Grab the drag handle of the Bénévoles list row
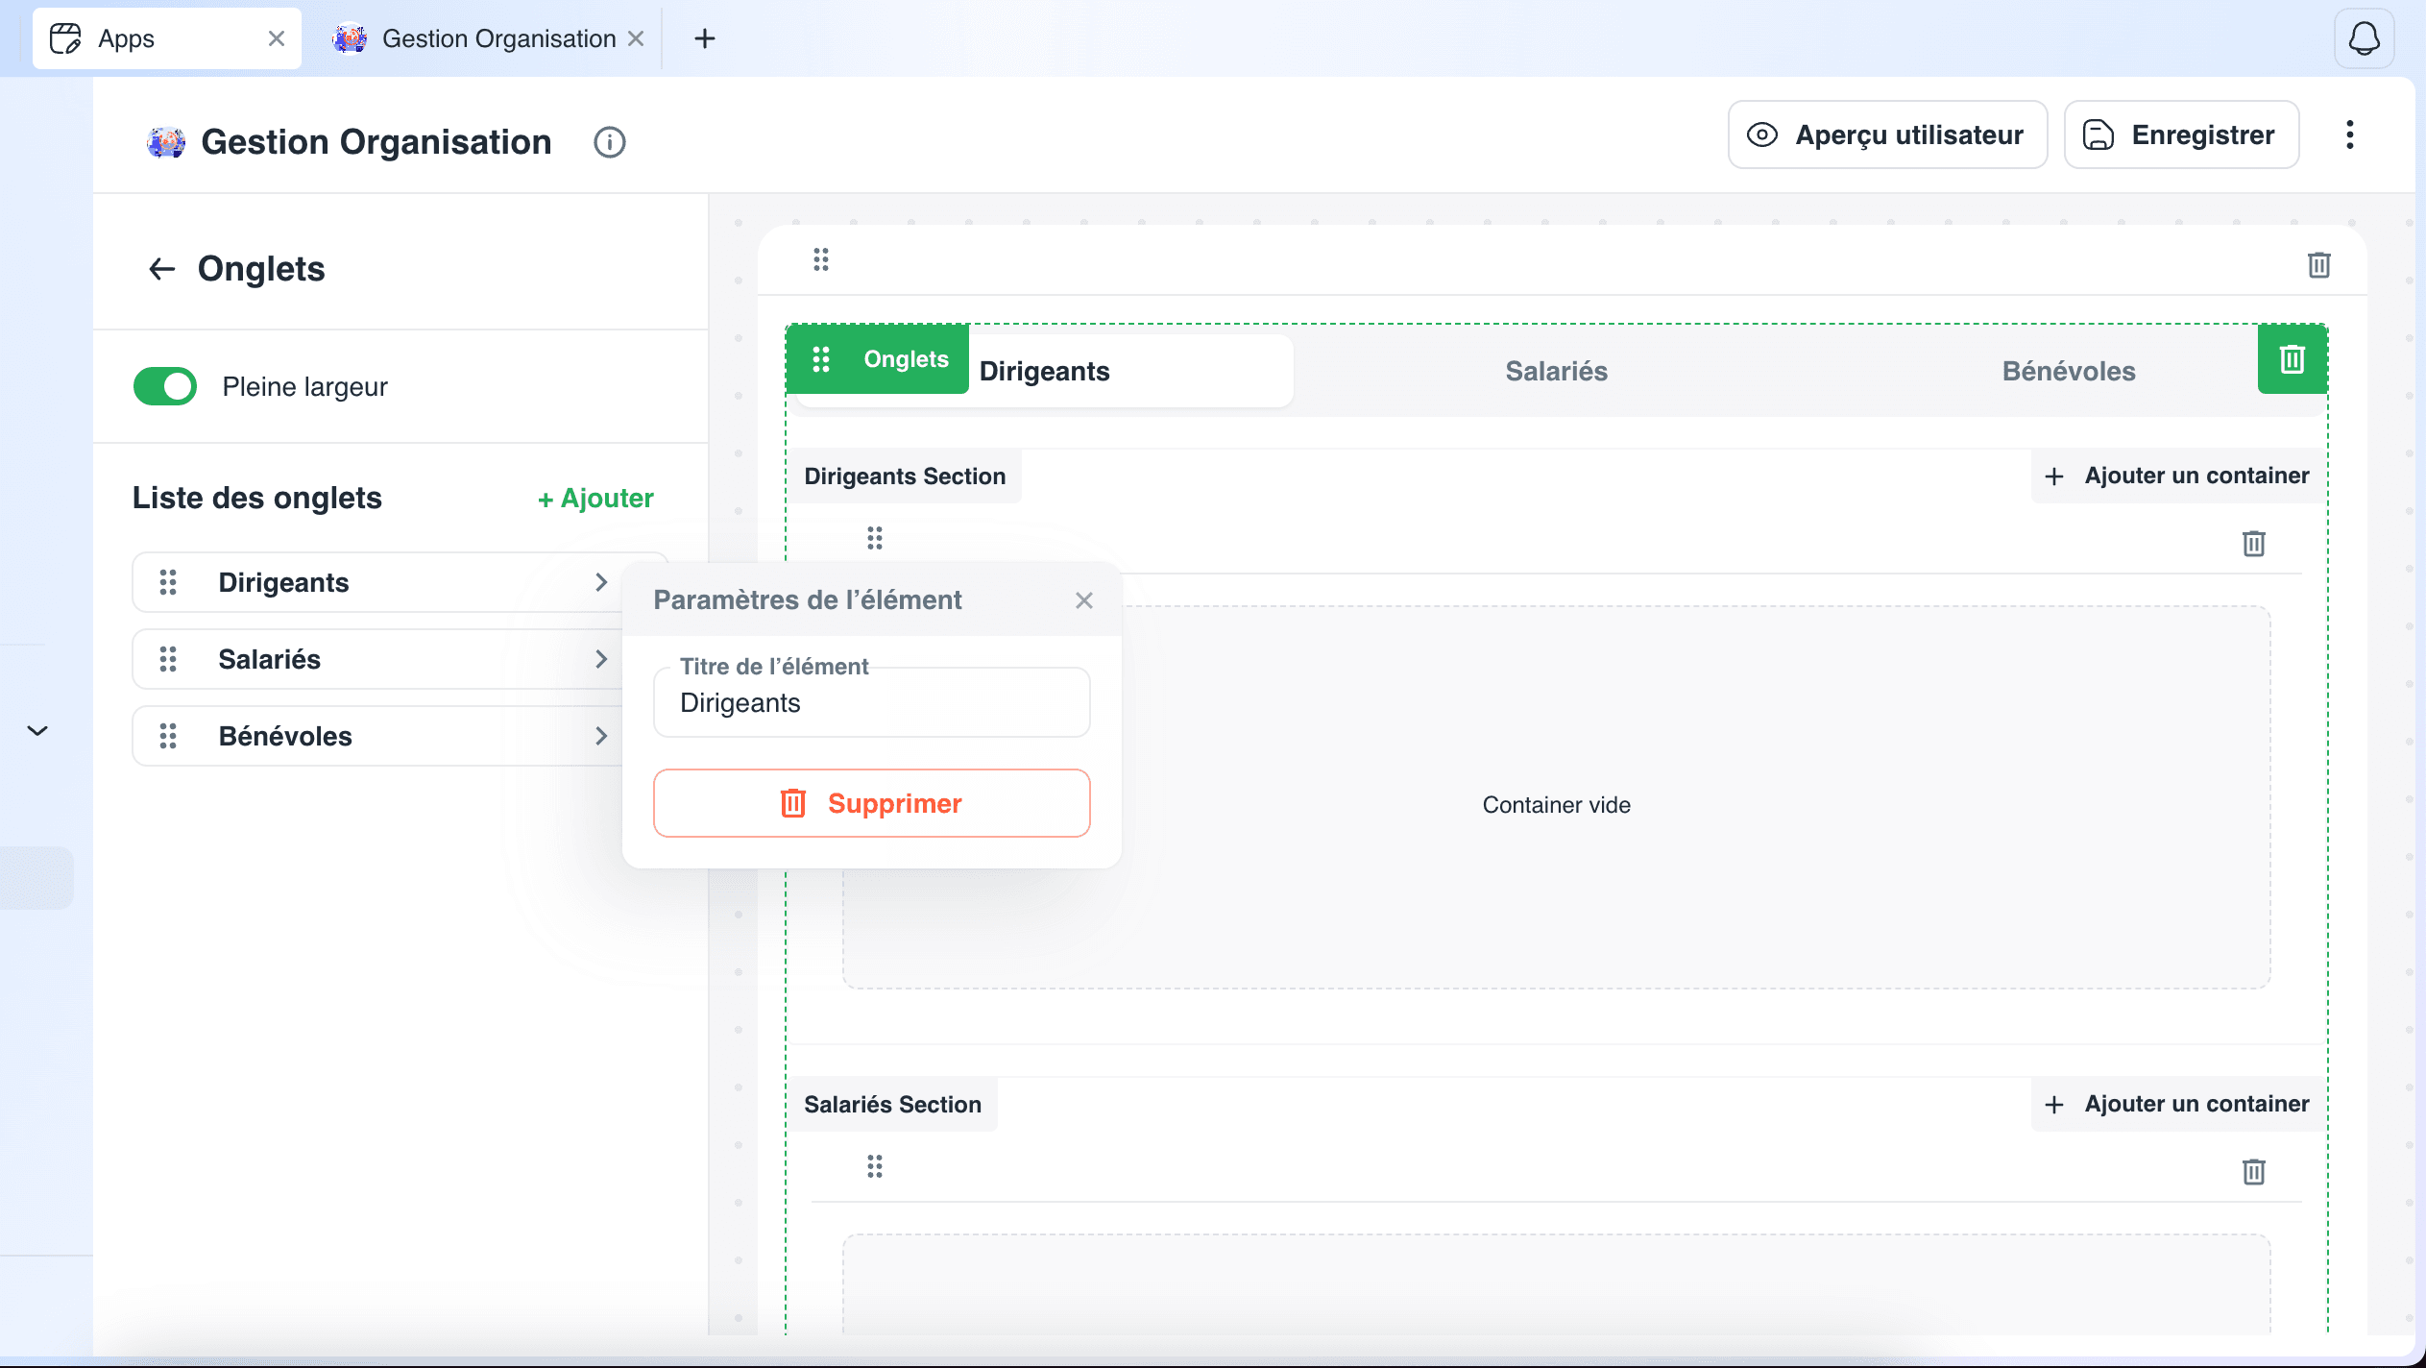Image resolution: width=2426 pixels, height=1368 pixels. click(168, 736)
